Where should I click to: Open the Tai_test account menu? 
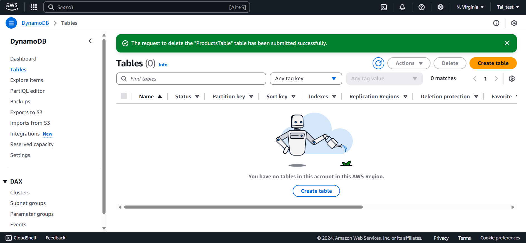508,7
